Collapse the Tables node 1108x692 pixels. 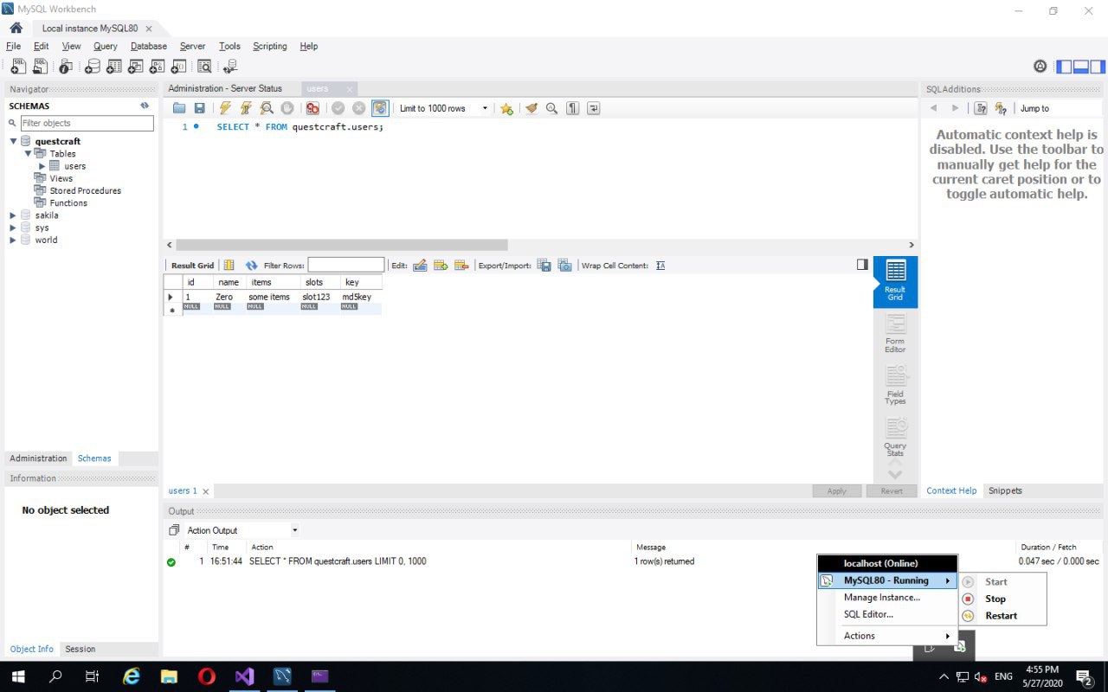[x=28, y=153]
